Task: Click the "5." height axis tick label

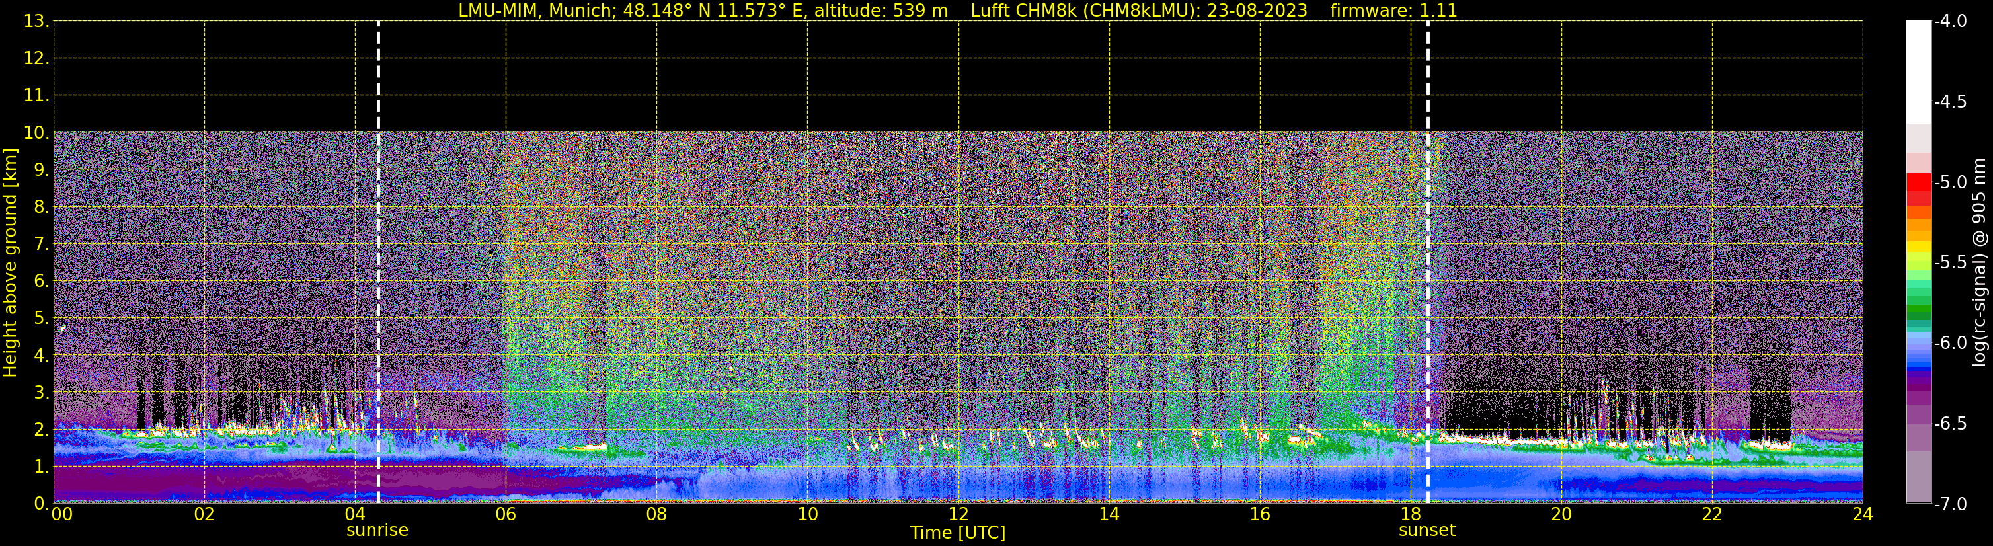Action: click(x=41, y=319)
